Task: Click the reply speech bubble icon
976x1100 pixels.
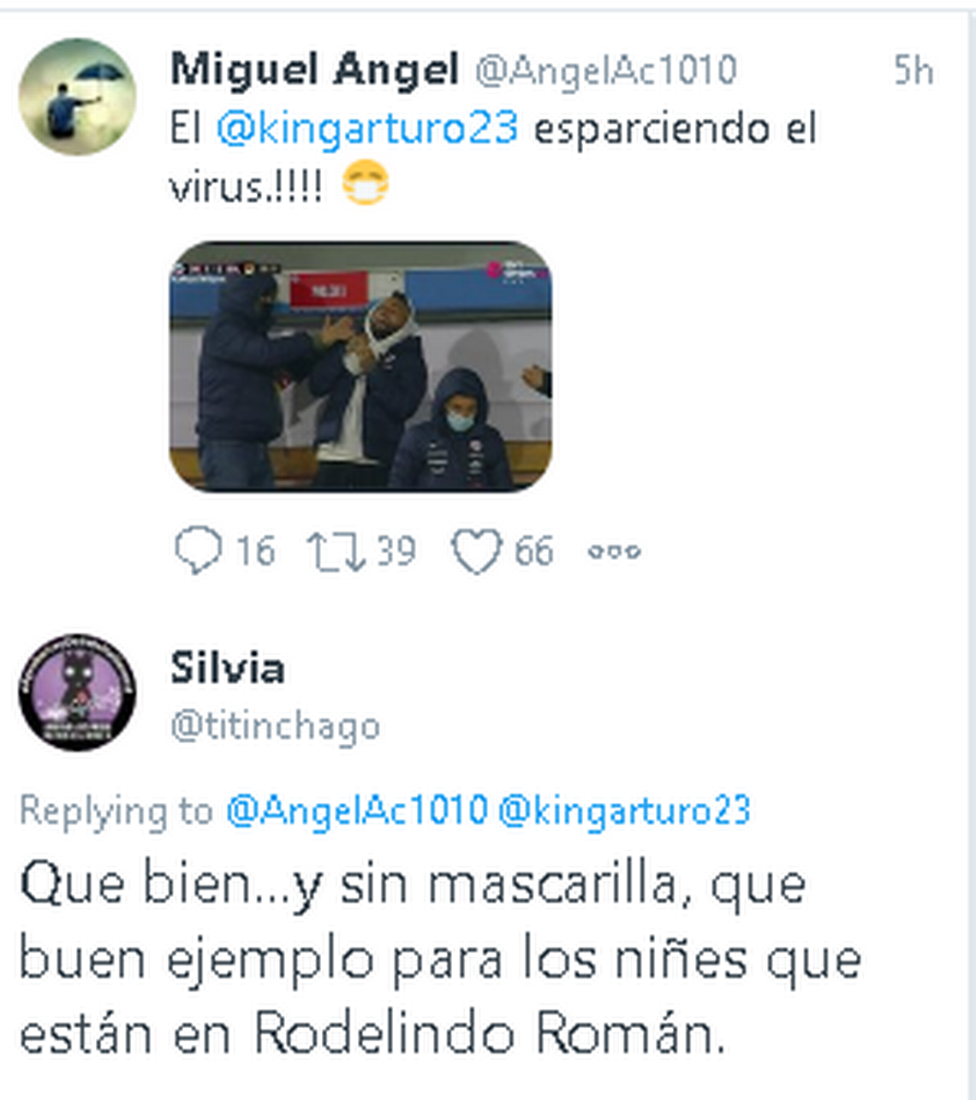Action: [198, 550]
